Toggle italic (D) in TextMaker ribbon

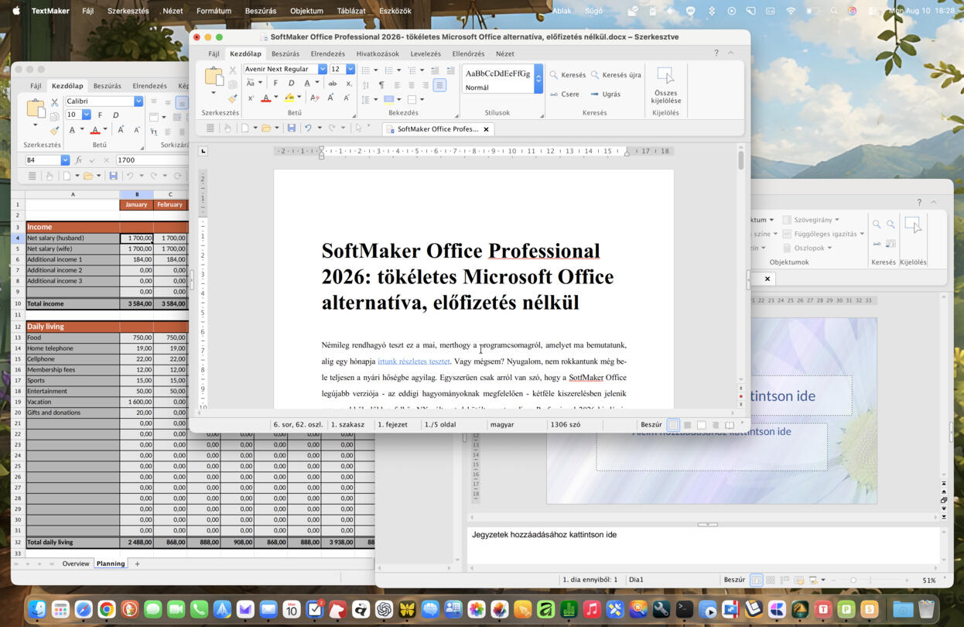tap(291, 84)
